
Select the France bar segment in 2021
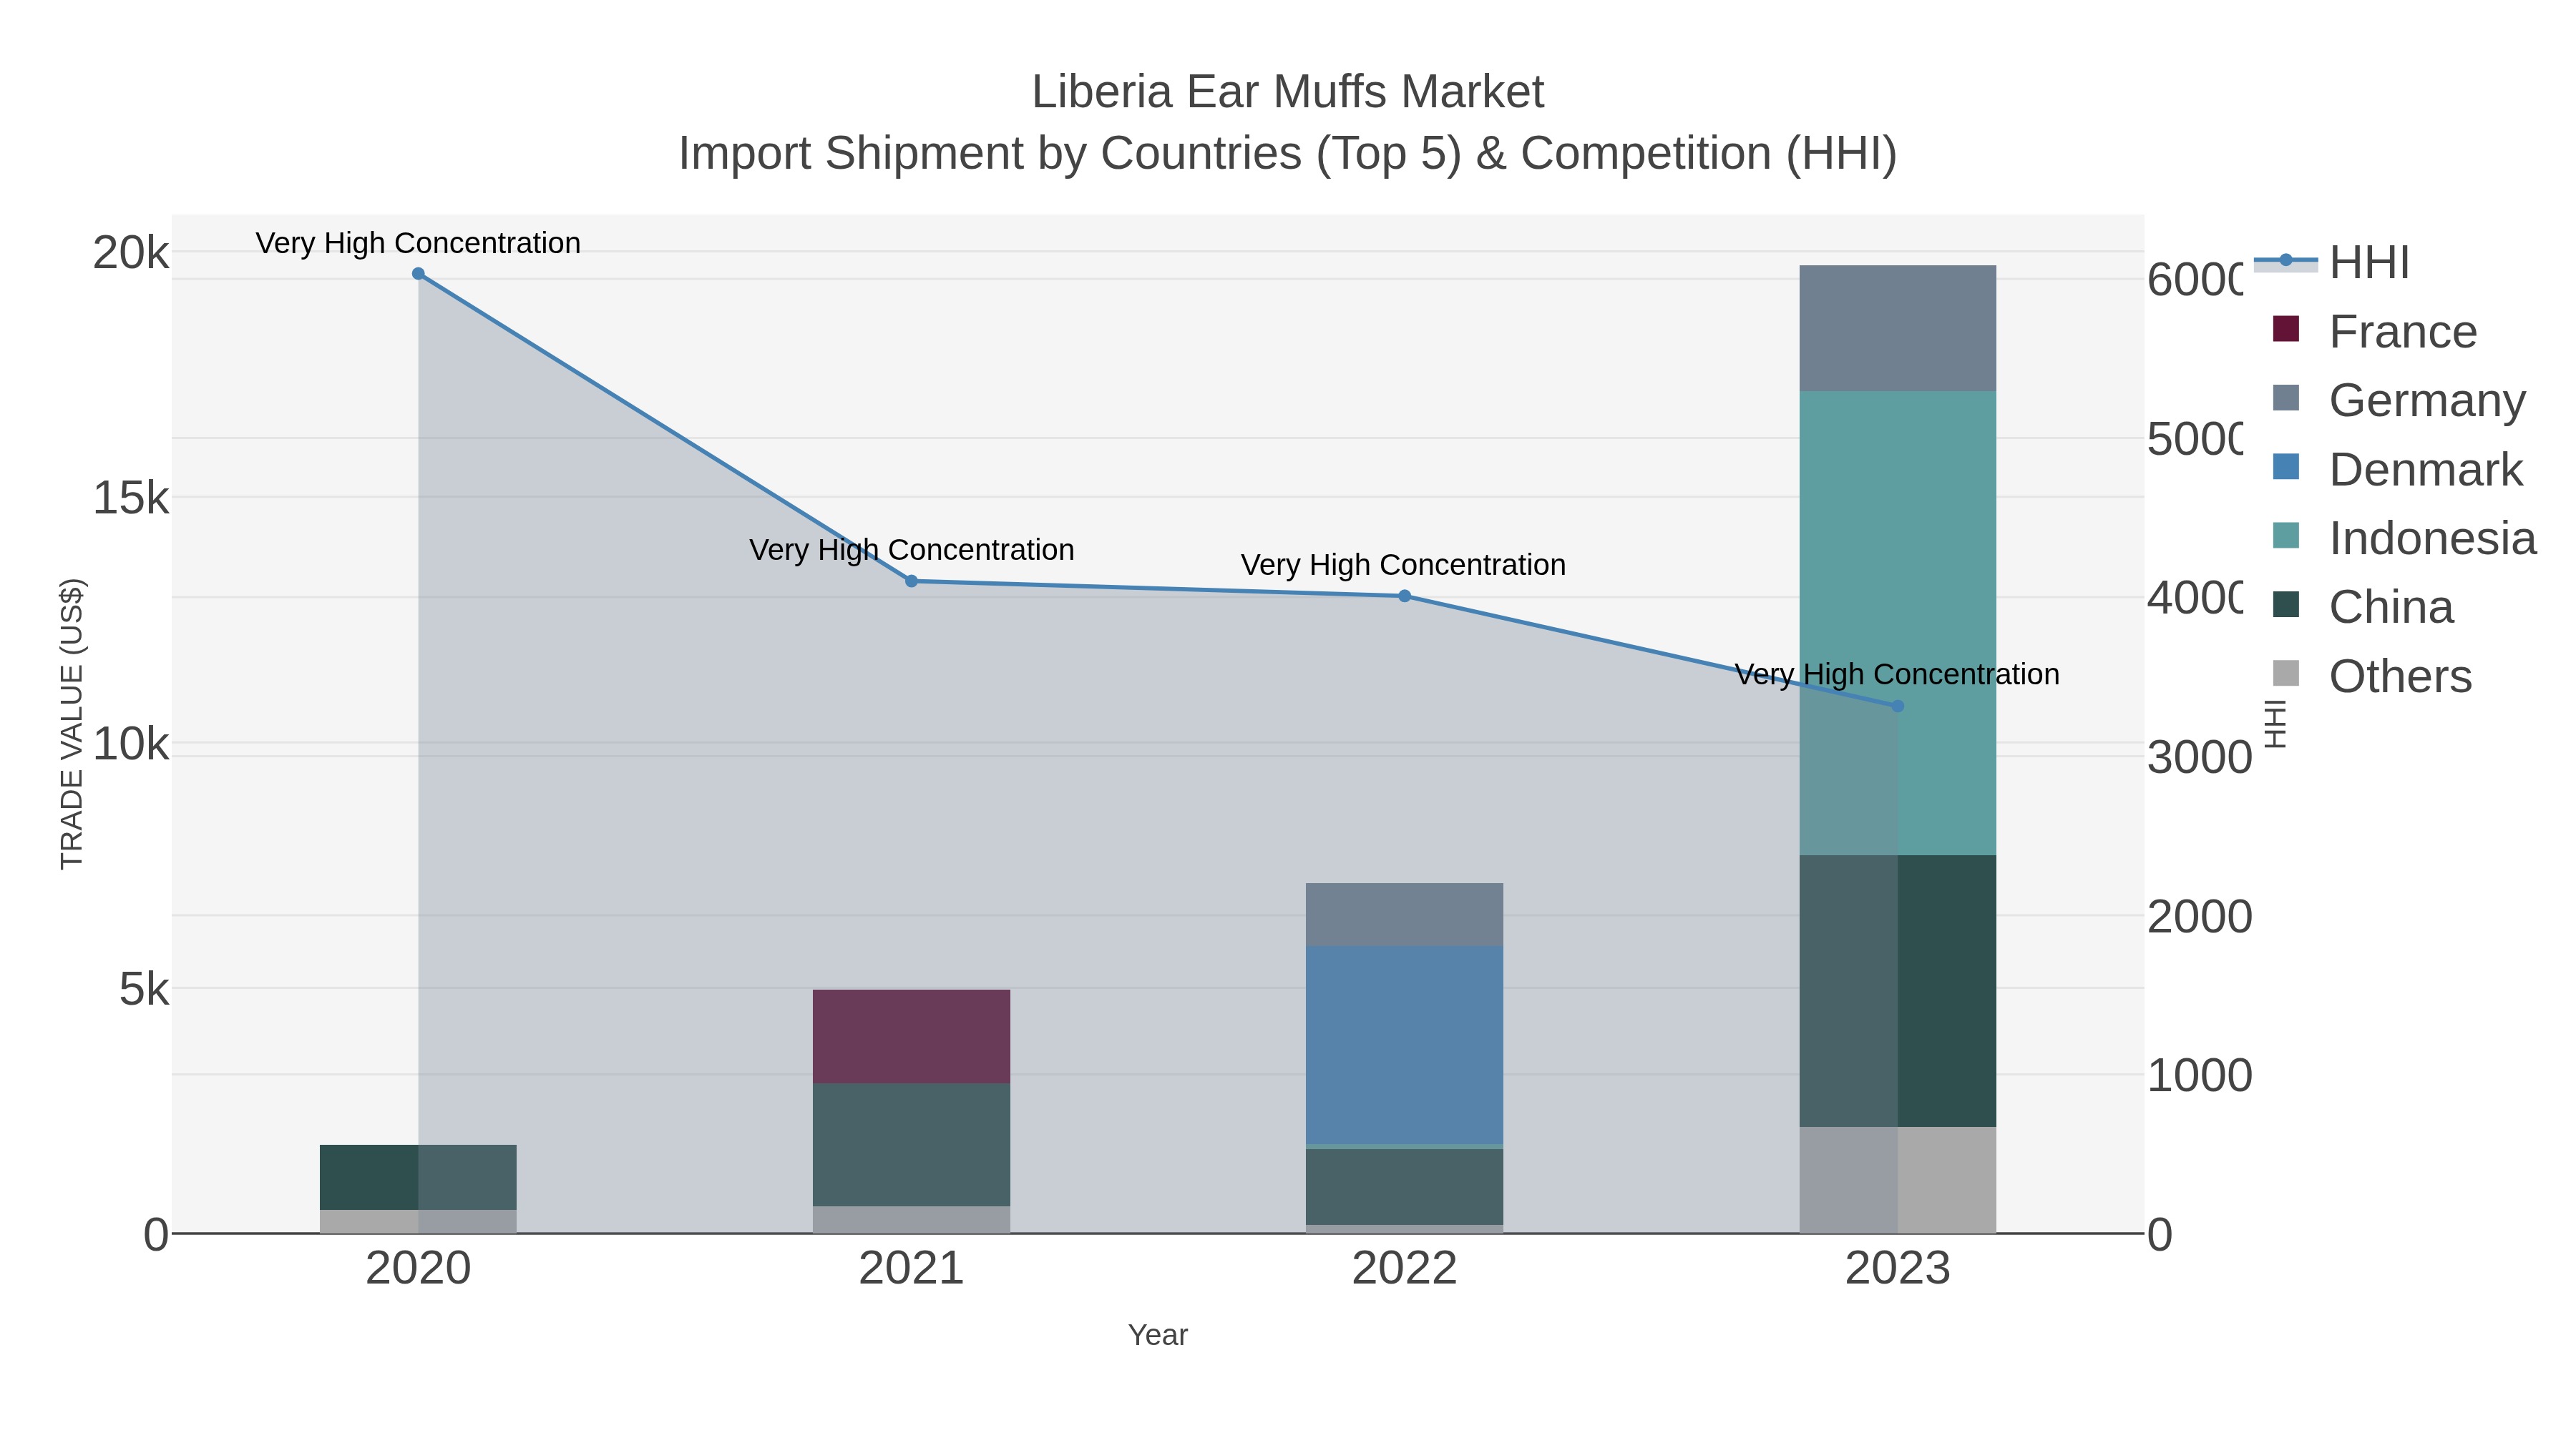pyautogui.click(x=911, y=1036)
